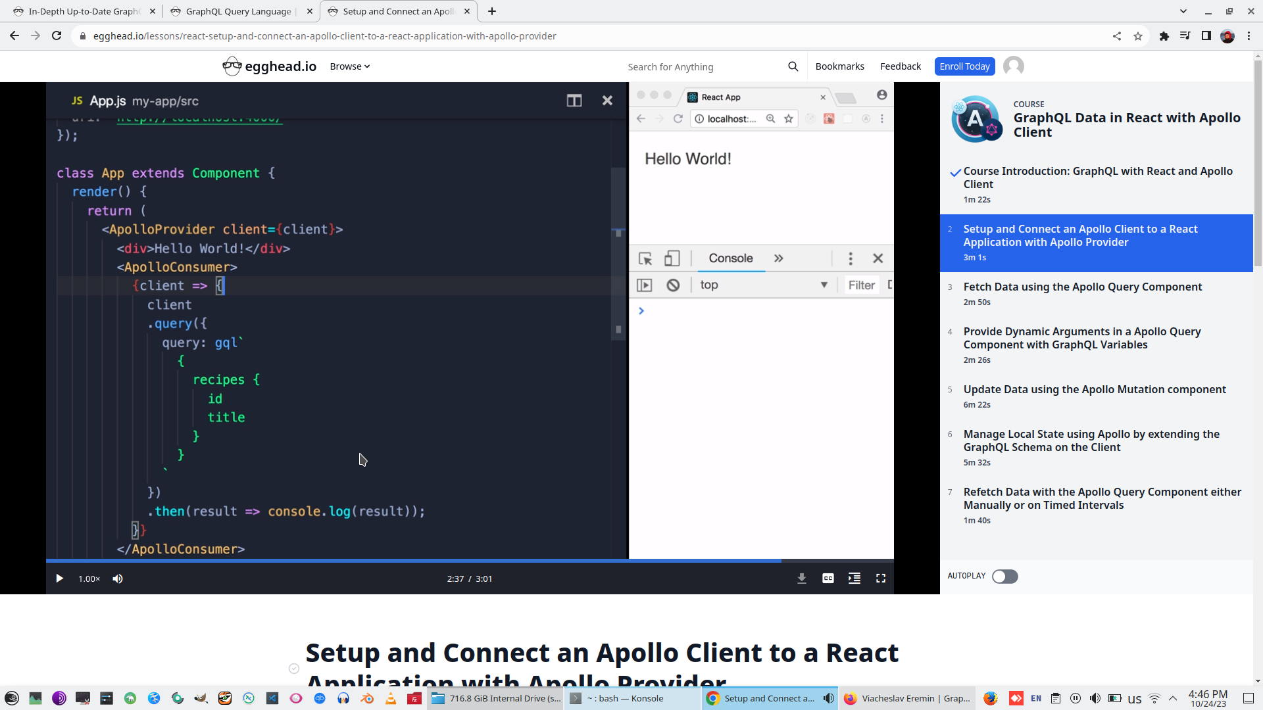Toggle the Autoplay switch
This screenshot has width=1263, height=710.
point(1004,577)
